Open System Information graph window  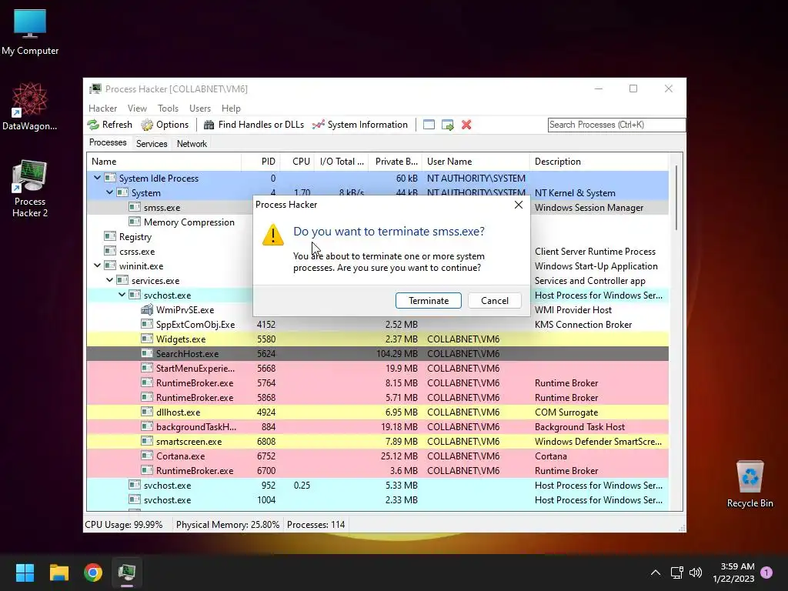(x=360, y=125)
